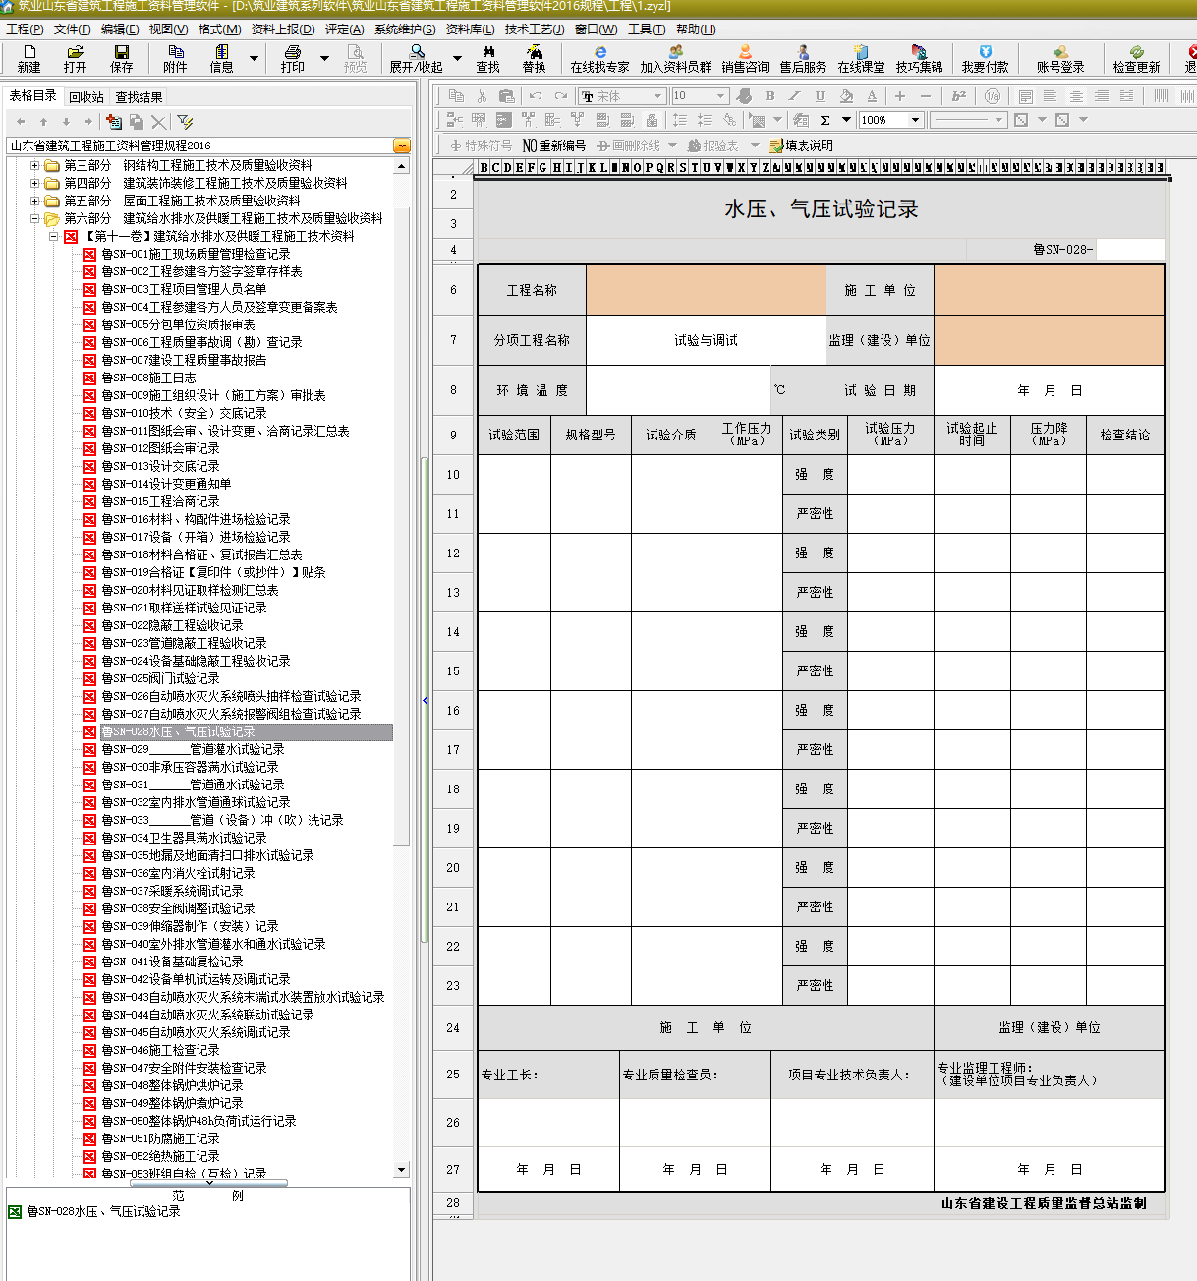Image resolution: width=1197 pixels, height=1281 pixels.
Task: Click the 试验日期 年月日 cell
Action: click(1049, 390)
